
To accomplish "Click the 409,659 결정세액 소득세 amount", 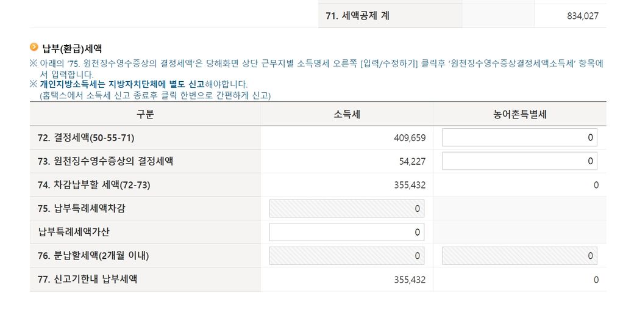I will click(410, 138).
